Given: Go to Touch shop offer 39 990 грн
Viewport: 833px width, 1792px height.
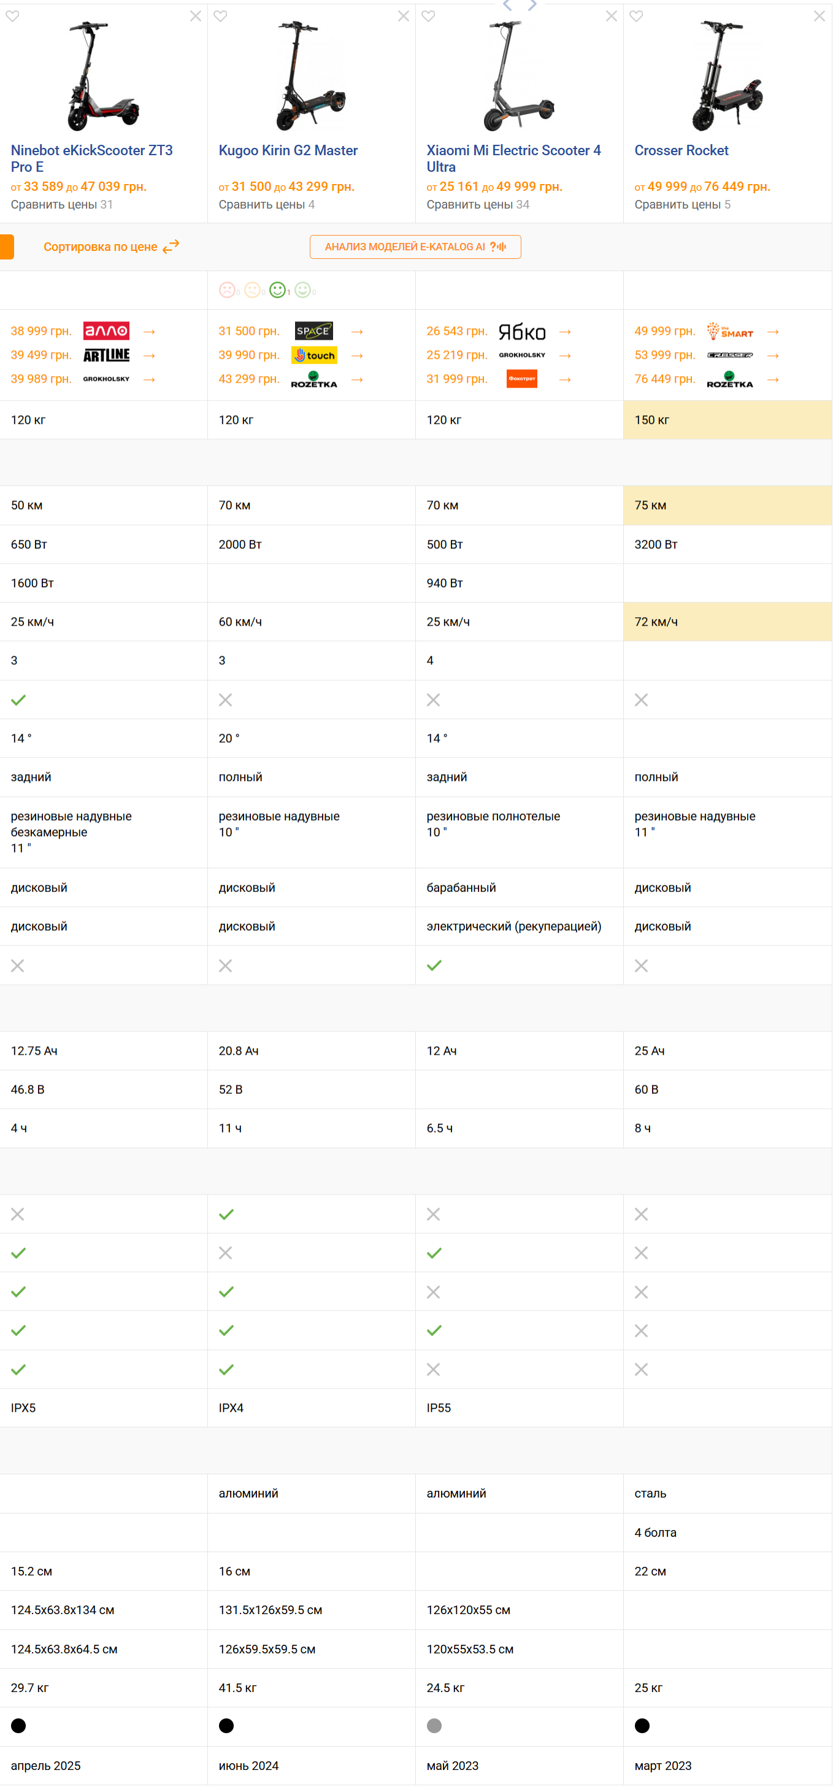Looking at the screenshot, I should pos(313,355).
